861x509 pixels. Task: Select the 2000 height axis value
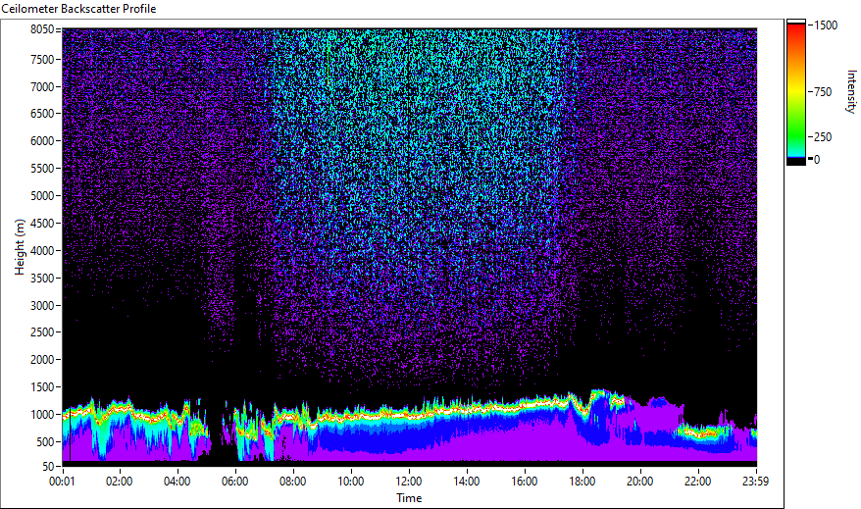(x=42, y=360)
